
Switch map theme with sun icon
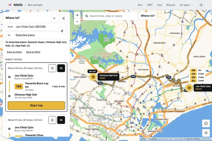206,133
